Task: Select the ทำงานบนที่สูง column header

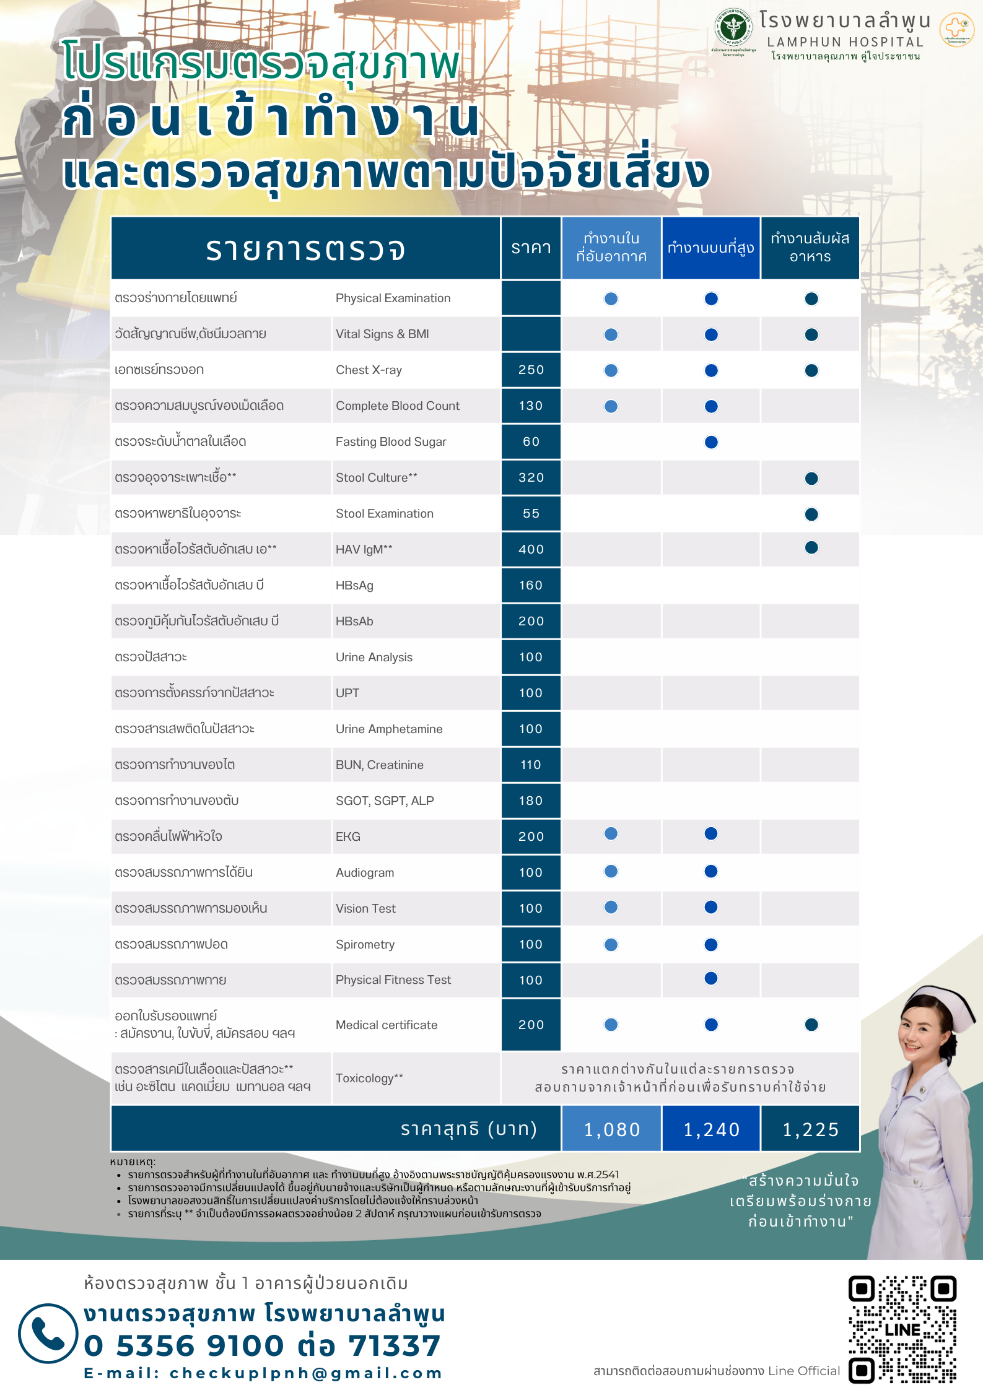Action: click(710, 248)
